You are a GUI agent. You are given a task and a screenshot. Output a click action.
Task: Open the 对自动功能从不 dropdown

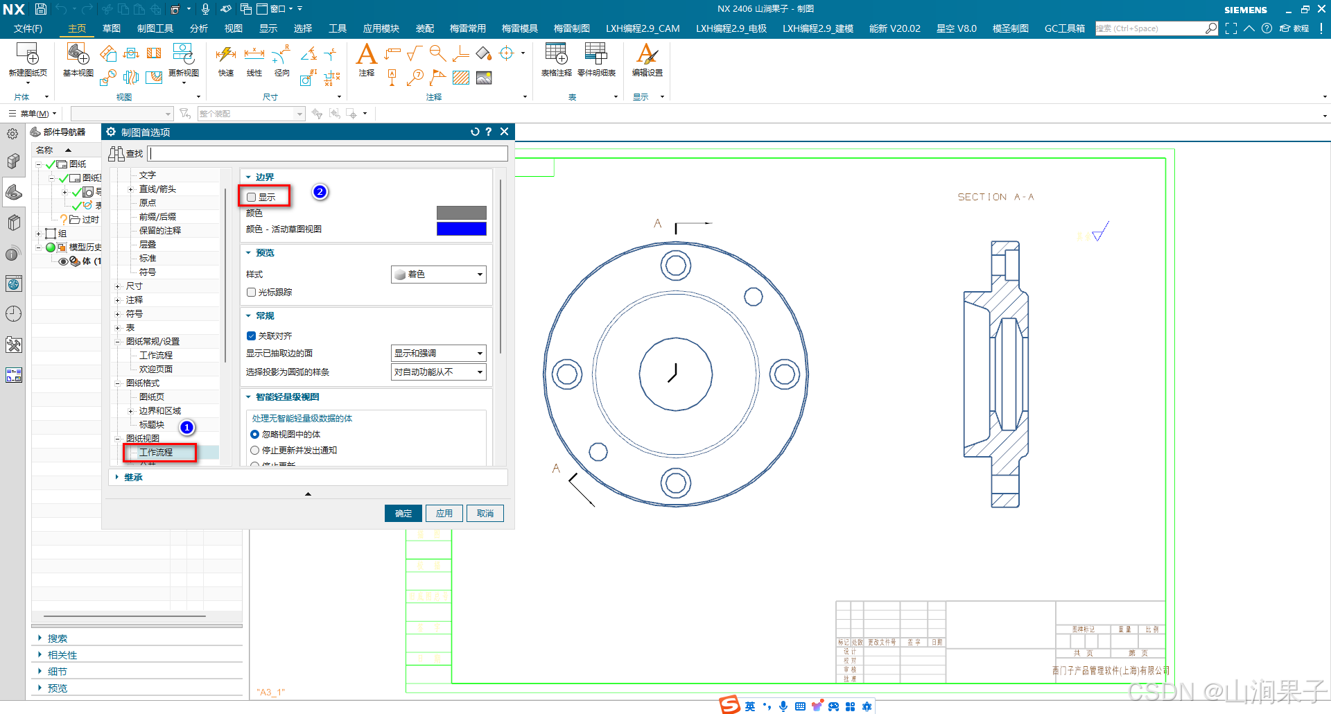(439, 372)
